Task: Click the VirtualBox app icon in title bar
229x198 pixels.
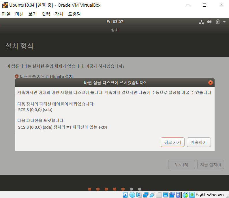Action: click(5, 5)
